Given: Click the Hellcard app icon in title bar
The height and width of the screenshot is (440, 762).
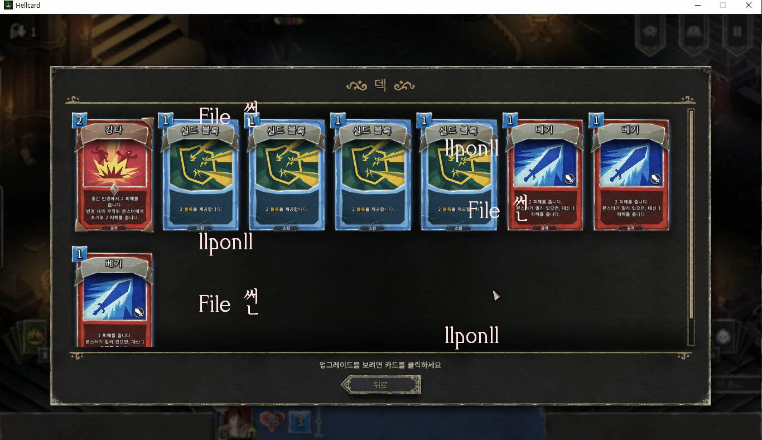Looking at the screenshot, I should 8,5.
